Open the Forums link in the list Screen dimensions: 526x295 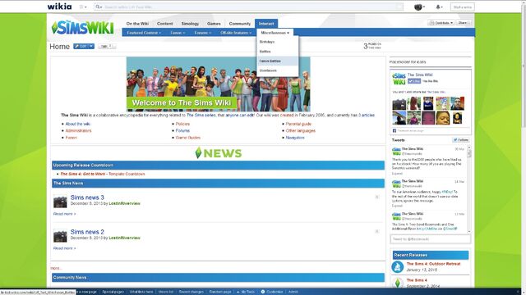pyautogui.click(x=182, y=131)
